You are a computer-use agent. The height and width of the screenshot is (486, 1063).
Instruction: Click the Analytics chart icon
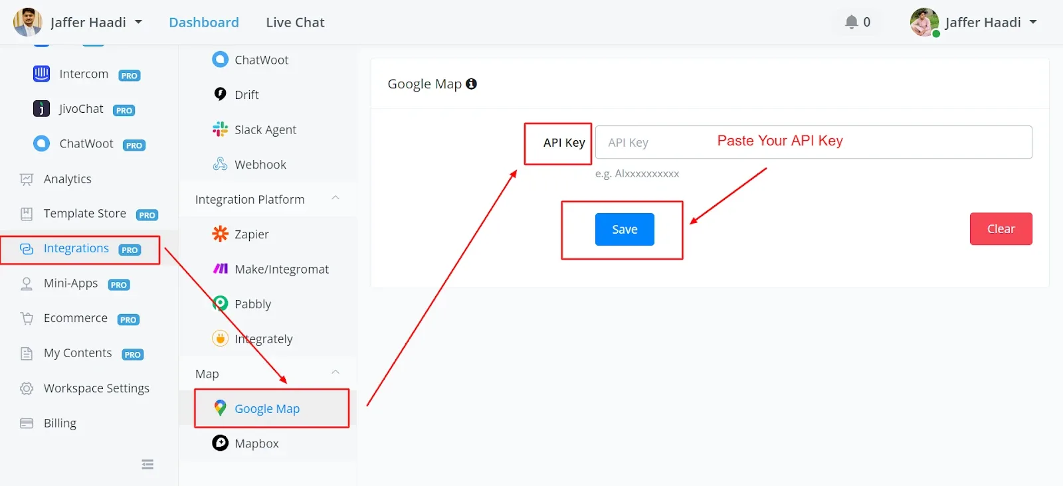pyautogui.click(x=27, y=179)
